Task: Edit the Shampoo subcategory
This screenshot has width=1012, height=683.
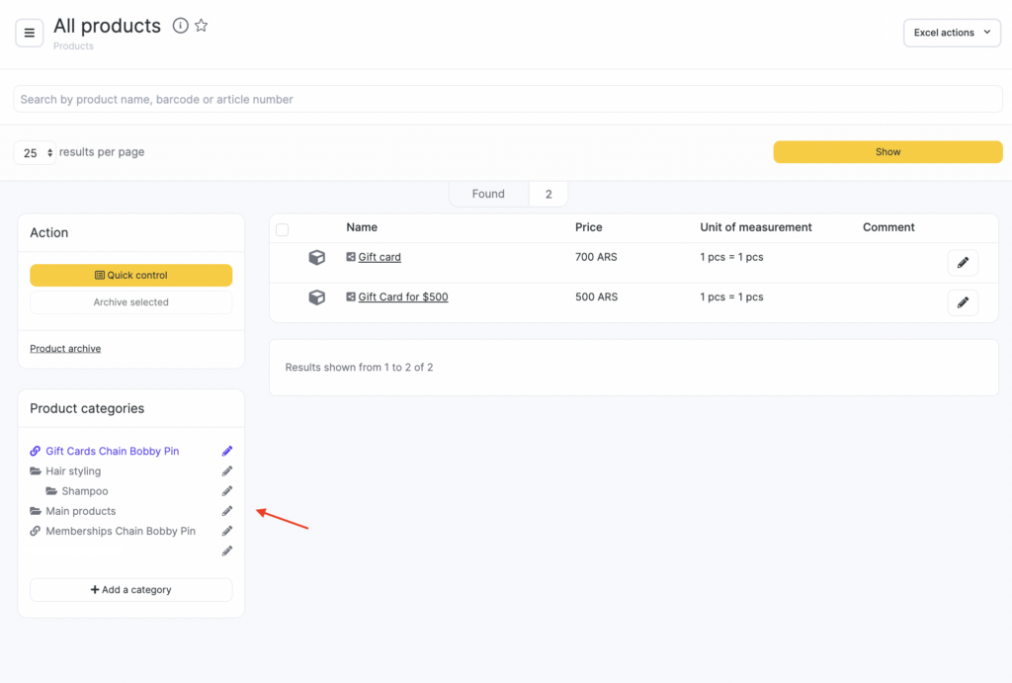Action: (x=227, y=491)
